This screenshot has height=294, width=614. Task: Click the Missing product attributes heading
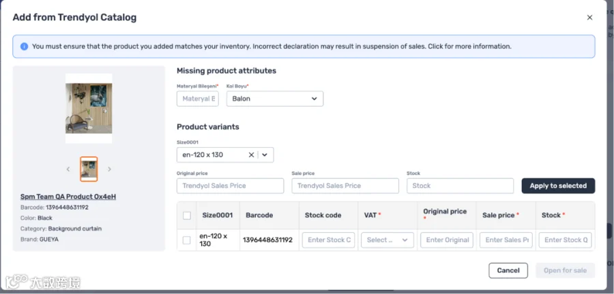(x=226, y=71)
